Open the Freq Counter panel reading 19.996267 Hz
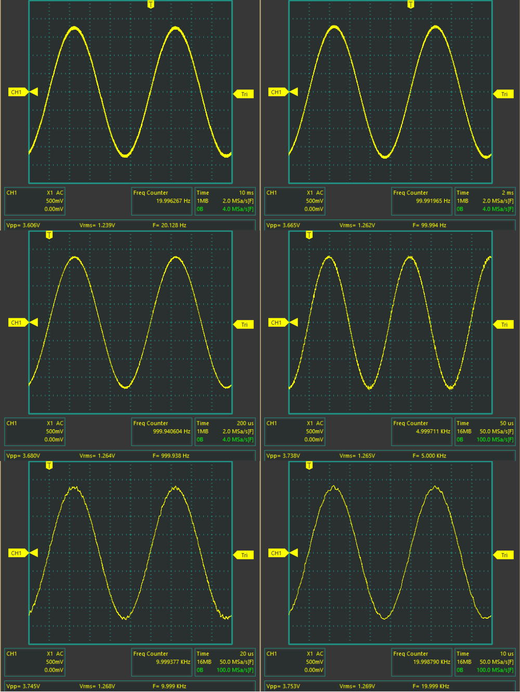Image resolution: width=520 pixels, height=692 pixels. click(x=162, y=201)
